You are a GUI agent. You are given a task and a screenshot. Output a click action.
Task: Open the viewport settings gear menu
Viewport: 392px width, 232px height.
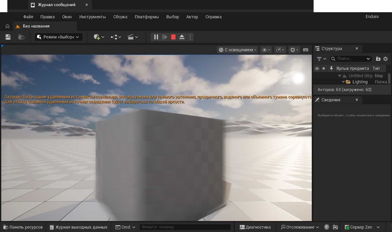tap(294, 50)
